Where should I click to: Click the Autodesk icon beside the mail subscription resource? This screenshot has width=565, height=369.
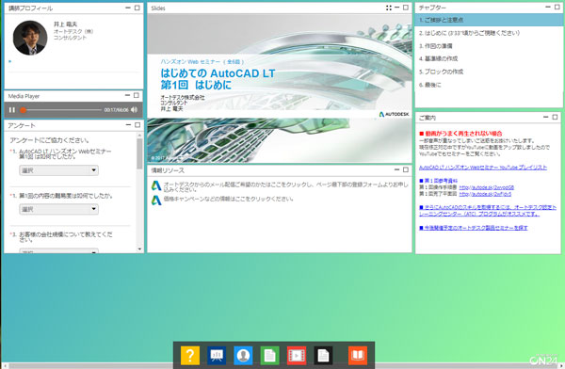pos(156,185)
